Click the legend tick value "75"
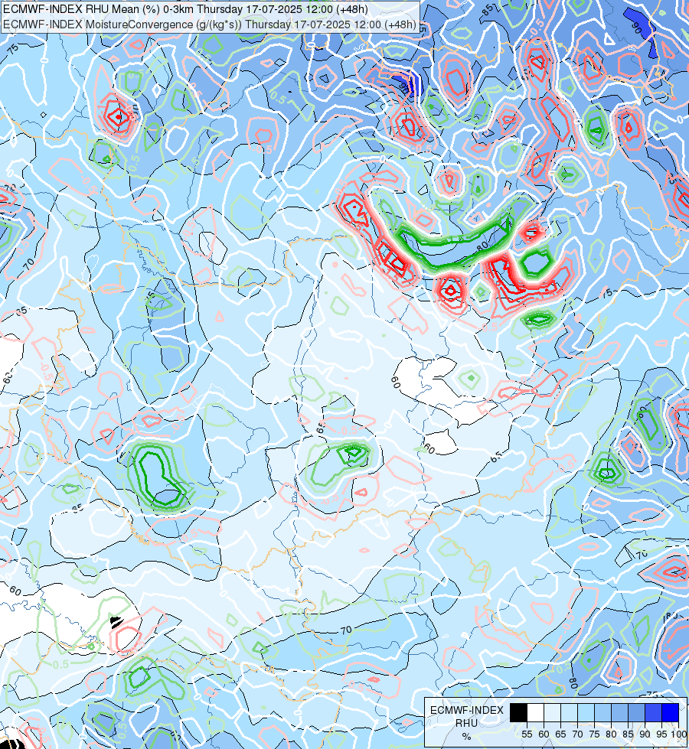 594,734
